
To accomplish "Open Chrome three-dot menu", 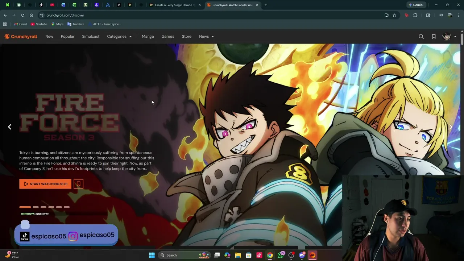I will pos(459,15).
